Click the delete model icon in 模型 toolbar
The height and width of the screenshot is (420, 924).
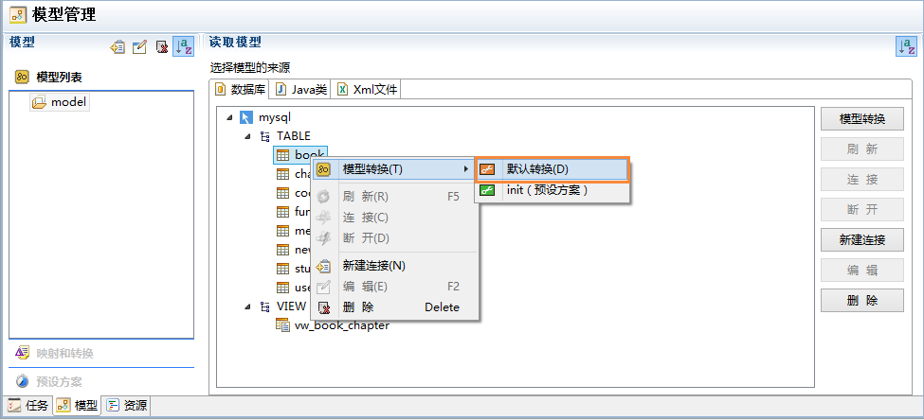[x=161, y=47]
